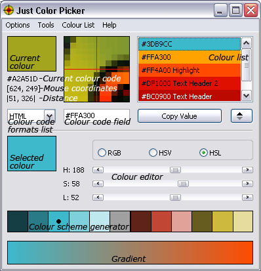Select #BC0900 Text Header entry
Screen dimensions: 261x271
[x=190, y=96]
